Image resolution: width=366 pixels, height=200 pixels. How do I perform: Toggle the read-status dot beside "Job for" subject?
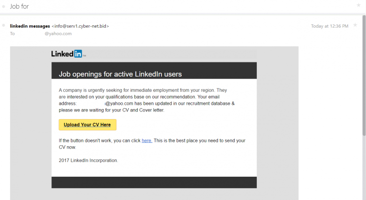[x=4, y=6]
